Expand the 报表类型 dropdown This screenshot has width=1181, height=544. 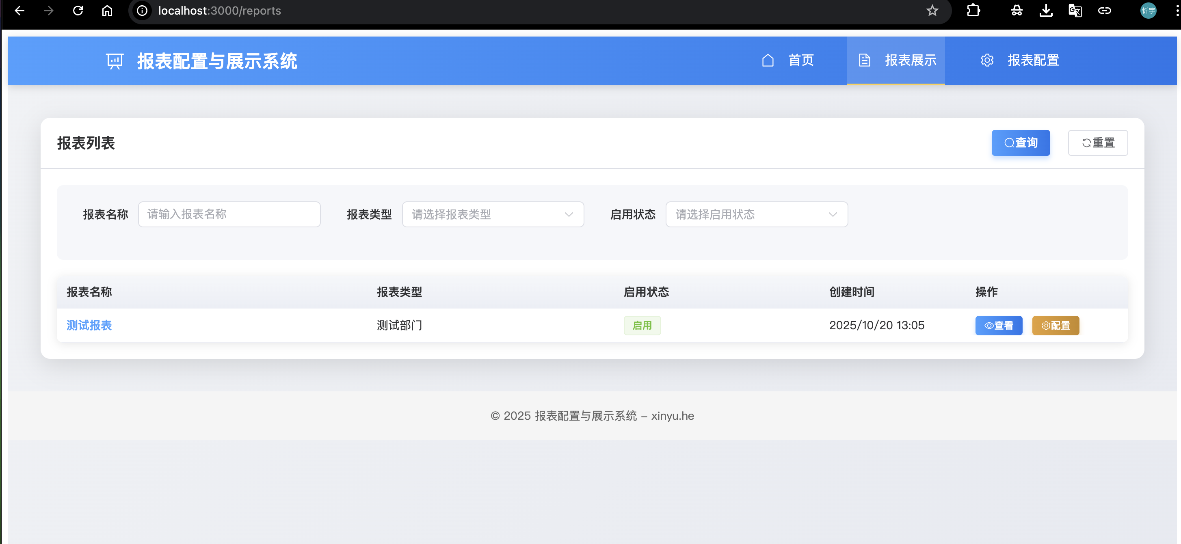click(x=493, y=214)
